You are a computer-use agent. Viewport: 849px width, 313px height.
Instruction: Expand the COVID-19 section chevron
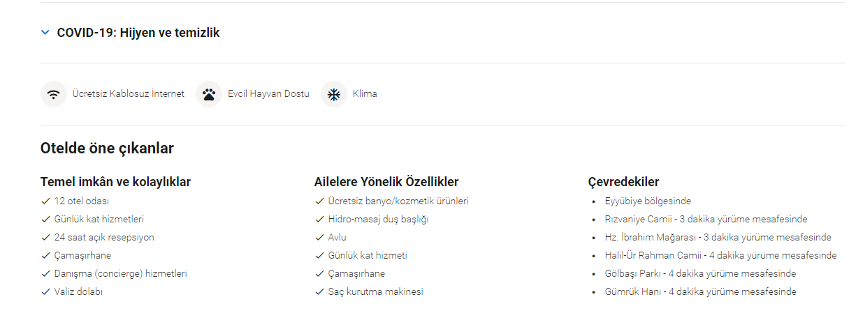click(x=45, y=33)
